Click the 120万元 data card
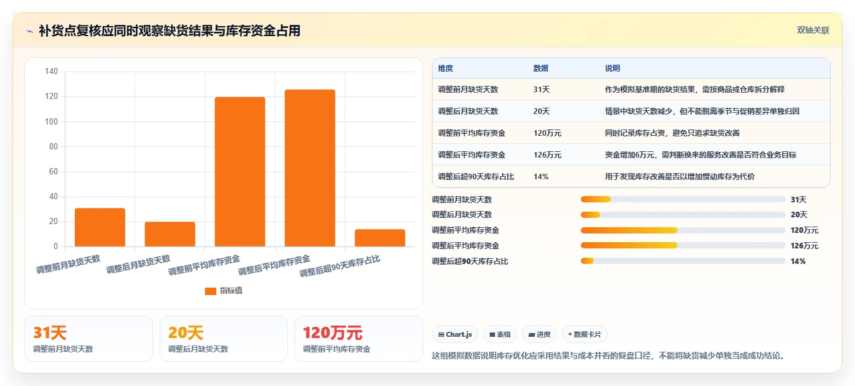855x386 pixels. pyautogui.click(x=359, y=339)
